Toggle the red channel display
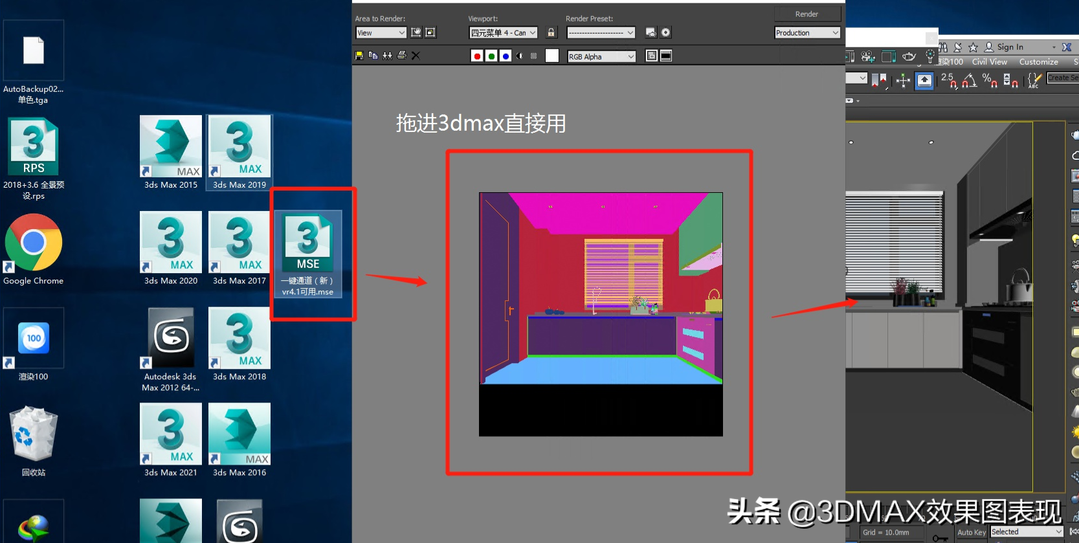Screen dimensions: 1079x543 click(x=477, y=56)
